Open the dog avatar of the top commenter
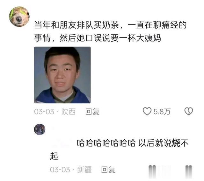 point(19,17)
